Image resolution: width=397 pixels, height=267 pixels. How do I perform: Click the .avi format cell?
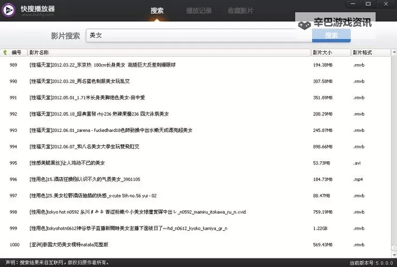357,163
